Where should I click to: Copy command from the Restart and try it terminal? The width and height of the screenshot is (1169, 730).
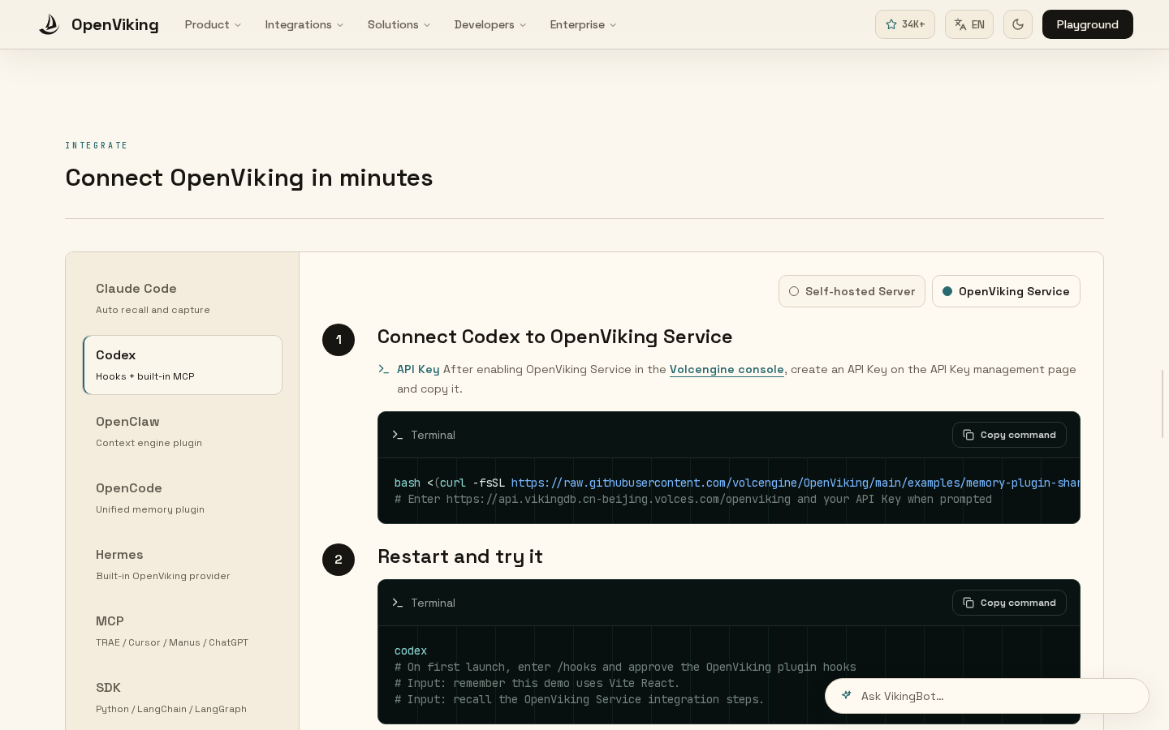pyautogui.click(x=1009, y=603)
